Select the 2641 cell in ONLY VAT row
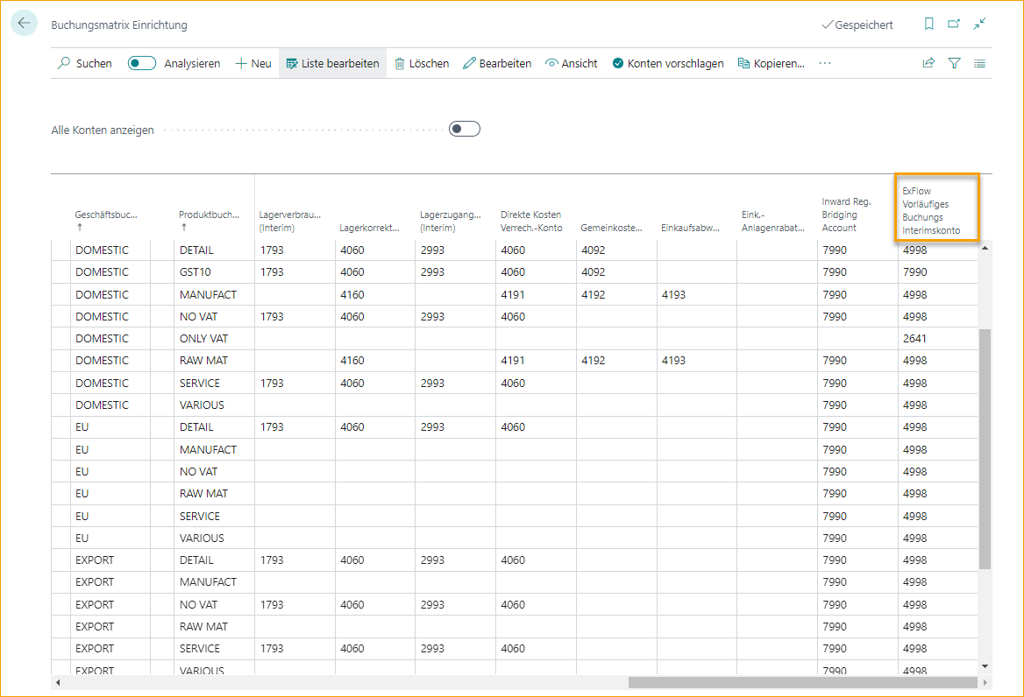This screenshot has height=697, width=1024. click(x=914, y=339)
